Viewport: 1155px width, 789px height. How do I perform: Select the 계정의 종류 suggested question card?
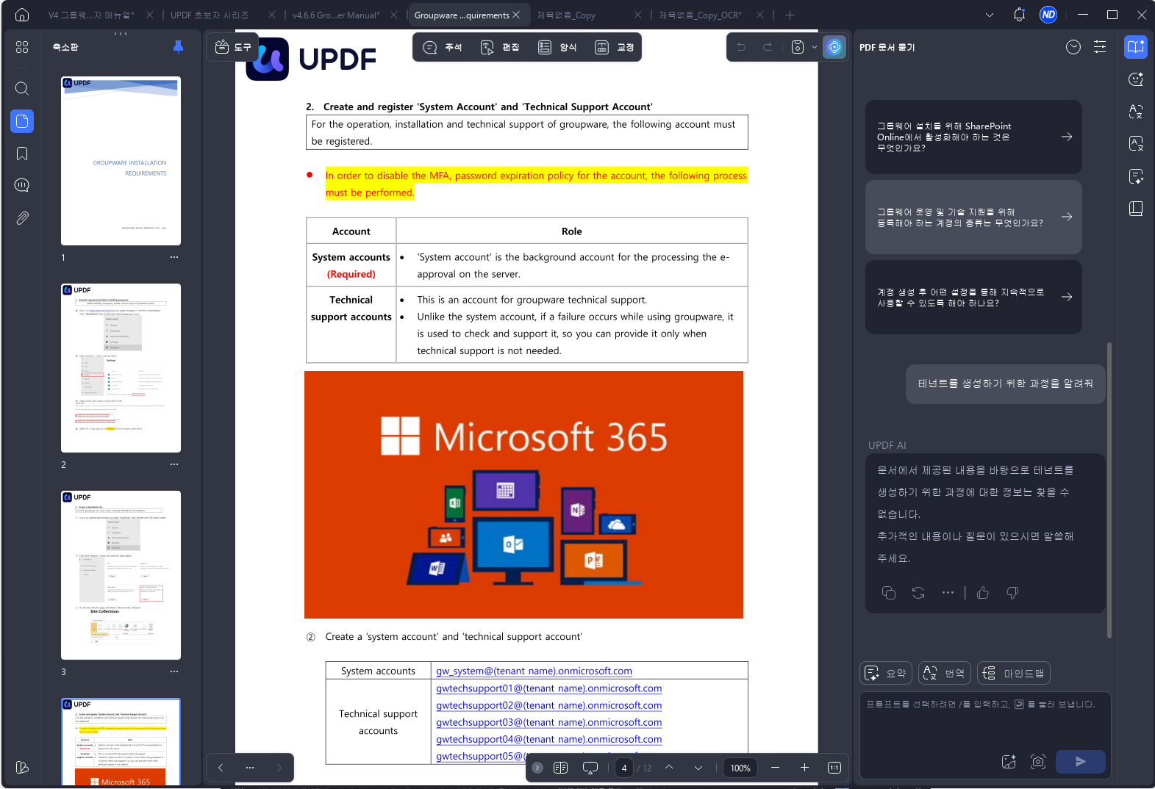pos(973,217)
